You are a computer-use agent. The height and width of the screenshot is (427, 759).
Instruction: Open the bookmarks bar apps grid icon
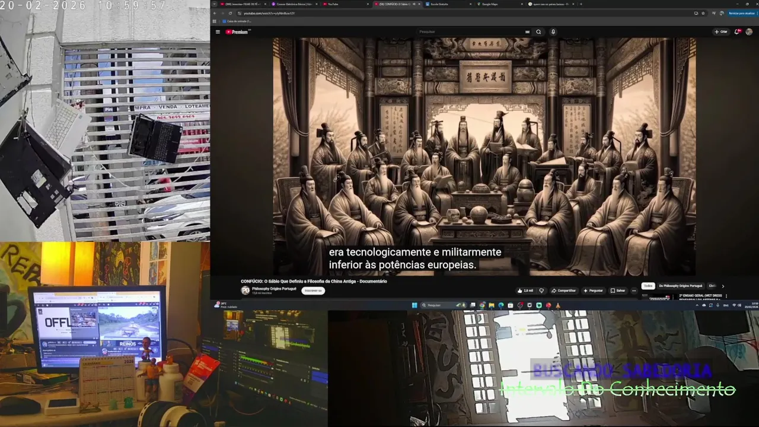[215, 21]
